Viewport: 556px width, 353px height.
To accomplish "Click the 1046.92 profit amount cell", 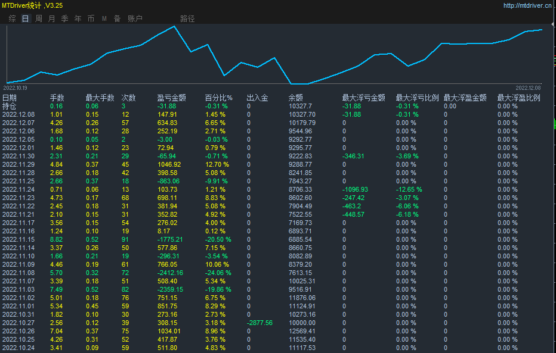I will coord(169,164).
